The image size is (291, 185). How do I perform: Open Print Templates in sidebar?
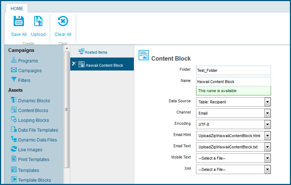point(33,160)
